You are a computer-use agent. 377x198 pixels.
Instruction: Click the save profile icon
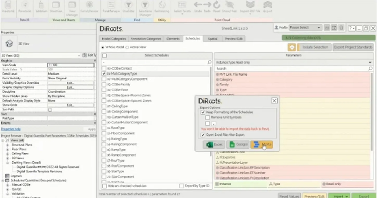pyautogui.click(x=334, y=28)
